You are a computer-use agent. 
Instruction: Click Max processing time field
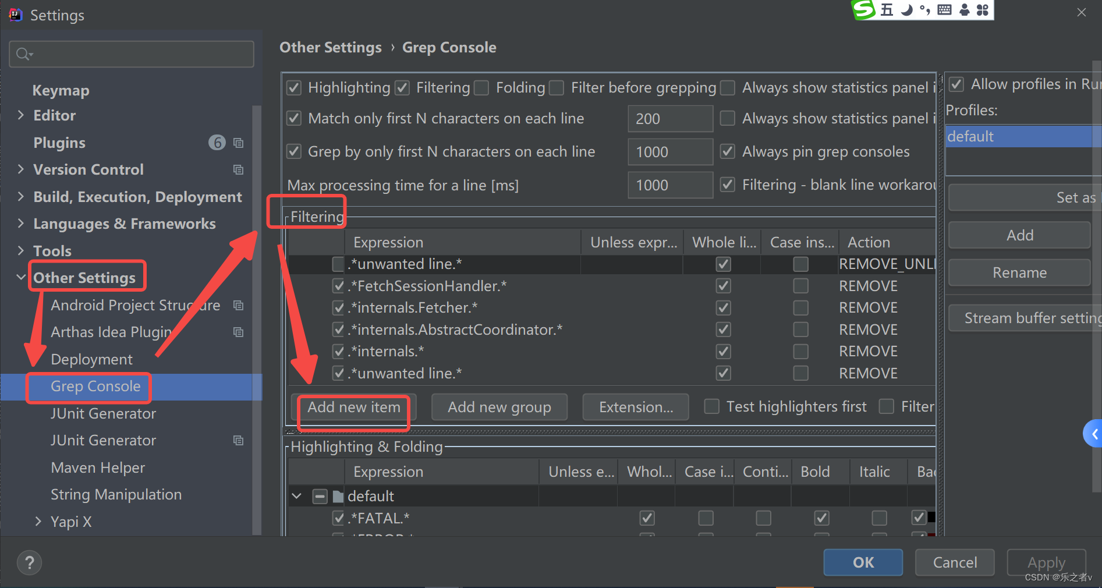(x=670, y=185)
